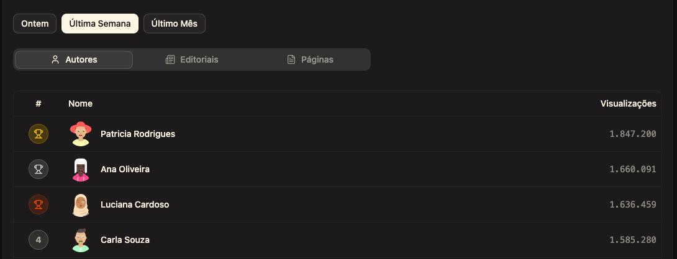This screenshot has height=259, width=677.
Task: Click Patricia Rodrigues' avatar
Action: (81, 134)
